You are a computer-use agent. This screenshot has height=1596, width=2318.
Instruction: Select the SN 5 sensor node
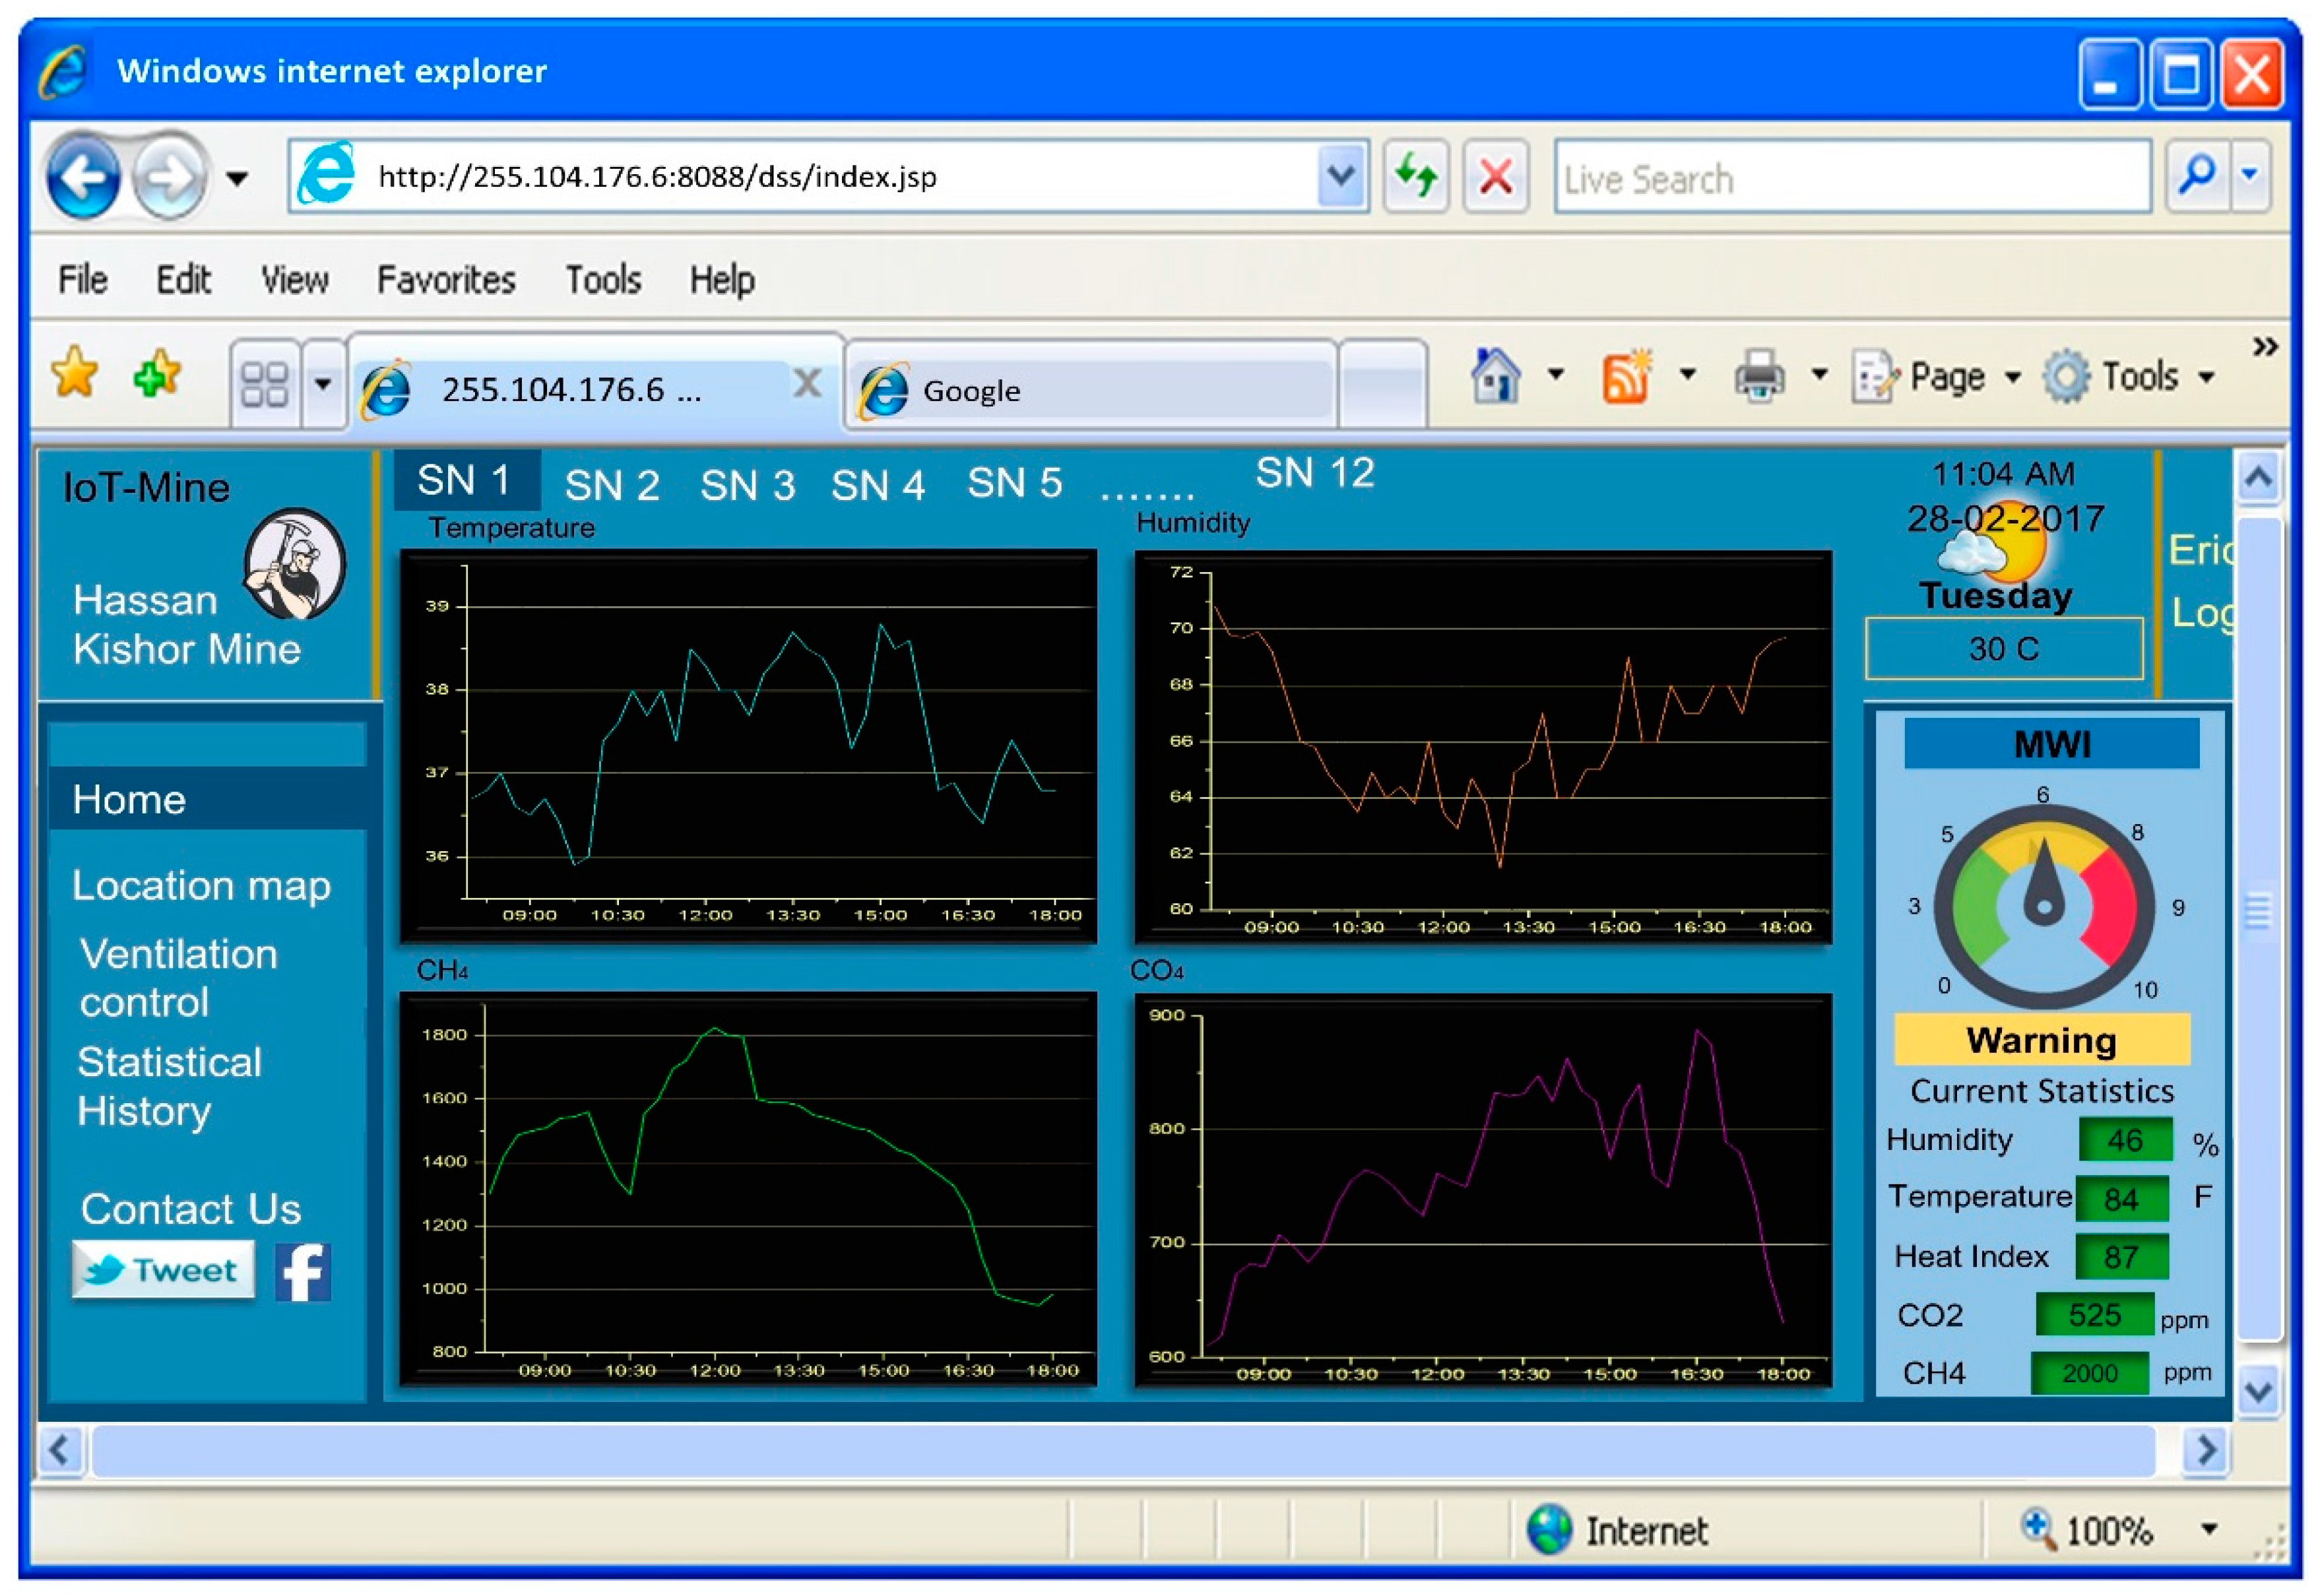[1015, 483]
